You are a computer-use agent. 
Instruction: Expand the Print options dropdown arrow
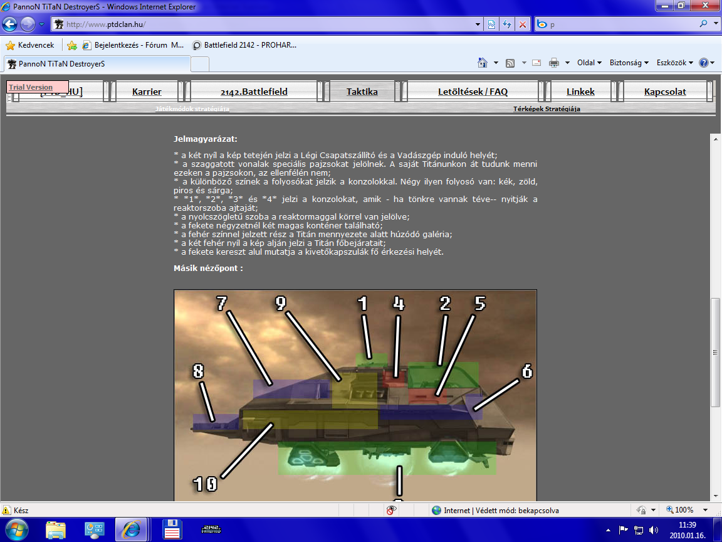(x=567, y=63)
